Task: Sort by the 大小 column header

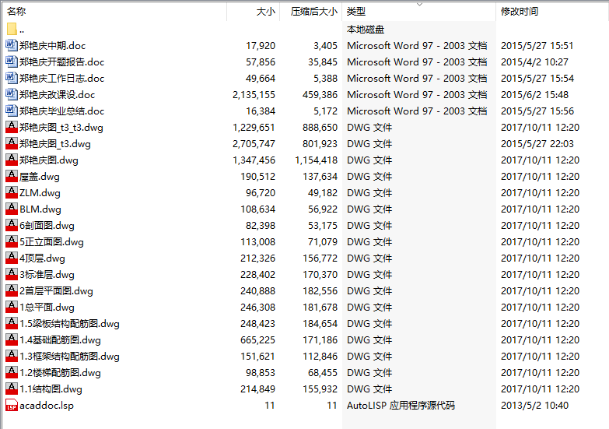Action: [x=254, y=11]
